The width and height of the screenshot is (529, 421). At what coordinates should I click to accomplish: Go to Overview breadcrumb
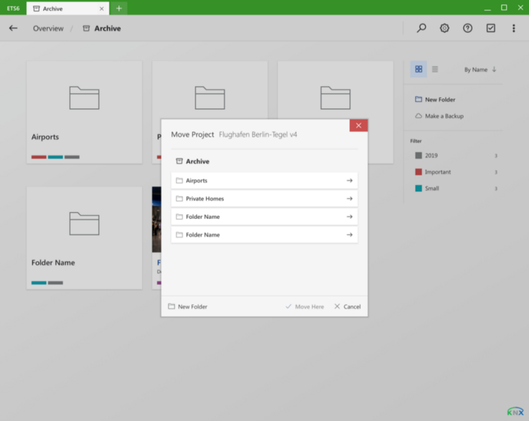coord(48,29)
